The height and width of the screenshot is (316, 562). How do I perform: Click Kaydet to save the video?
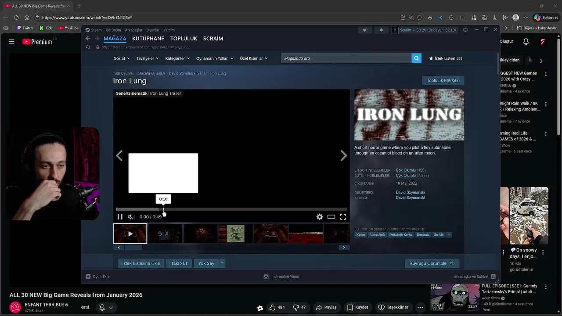click(x=357, y=307)
